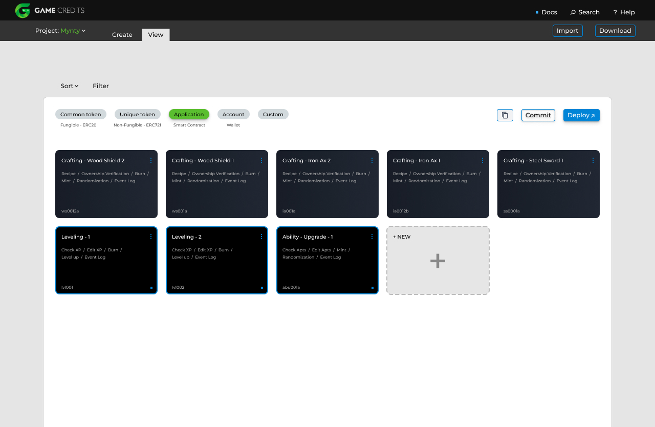Open Search in the top bar

click(x=585, y=12)
